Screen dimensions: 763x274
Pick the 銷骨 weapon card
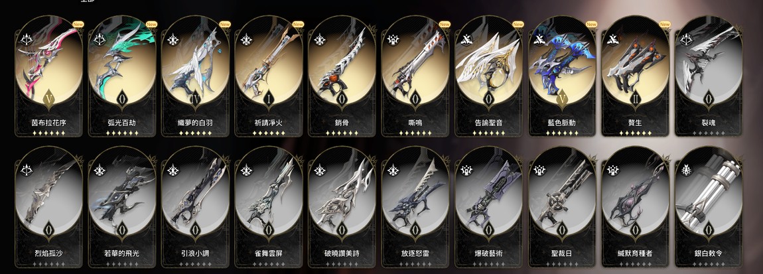[x=342, y=76]
